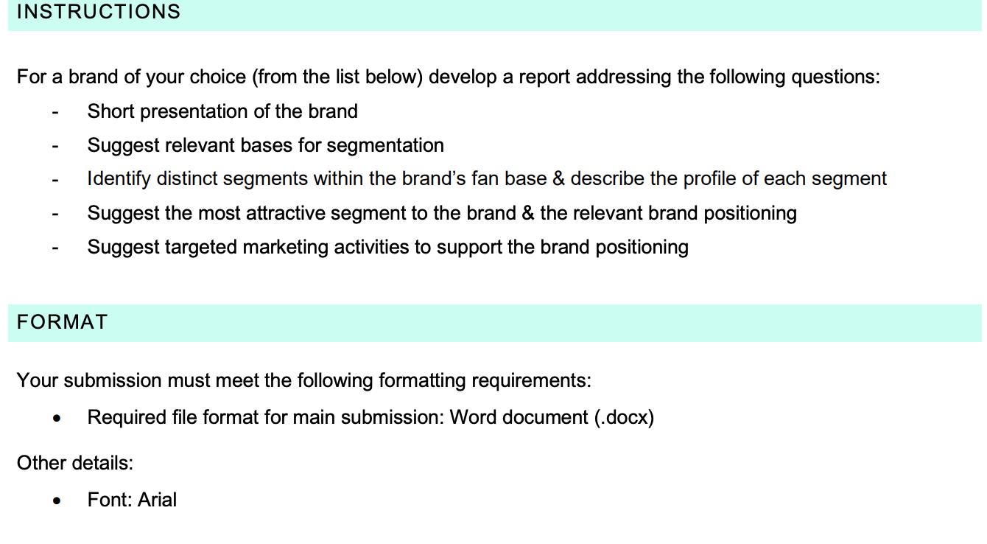Click the FORMAT section heading
Screen dimensions: 987x544
click(63, 322)
